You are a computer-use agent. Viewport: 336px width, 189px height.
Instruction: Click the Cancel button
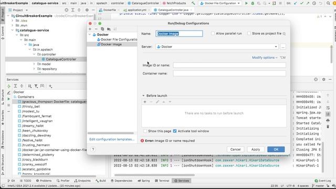[x=235, y=149]
